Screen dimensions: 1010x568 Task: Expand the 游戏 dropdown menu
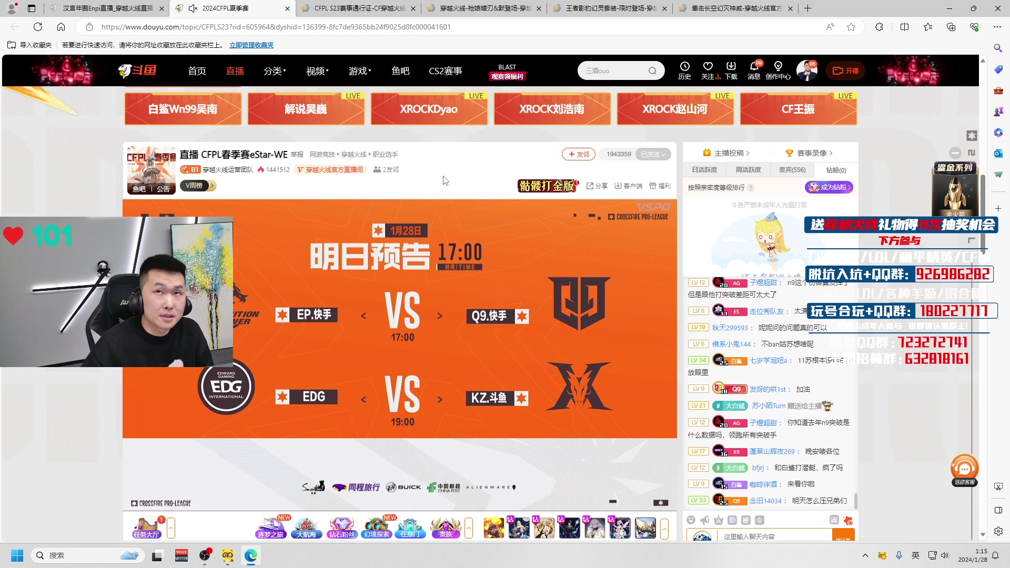(x=360, y=70)
